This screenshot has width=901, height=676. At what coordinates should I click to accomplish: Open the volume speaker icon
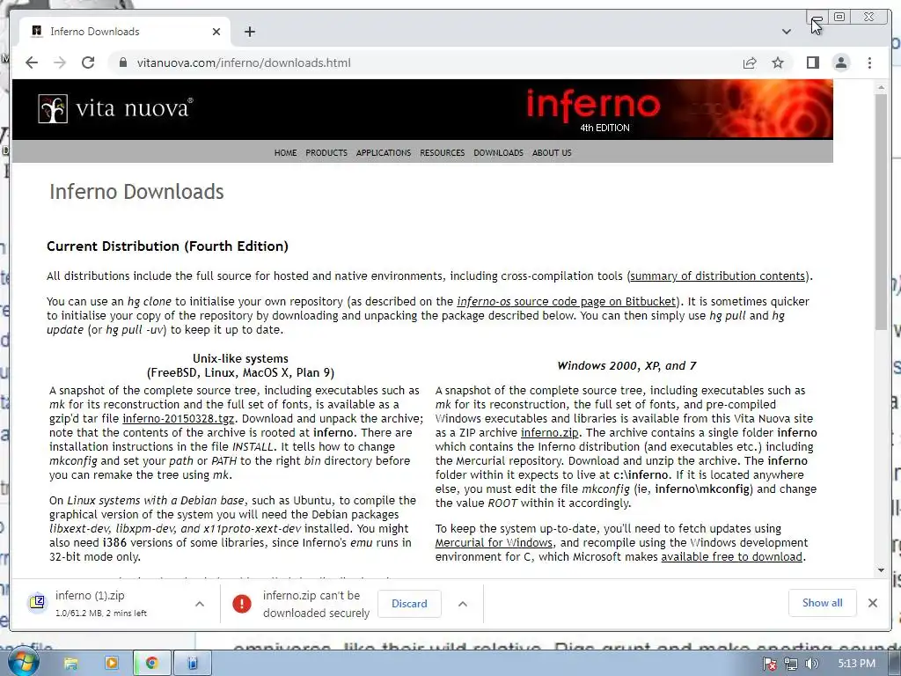point(811,664)
